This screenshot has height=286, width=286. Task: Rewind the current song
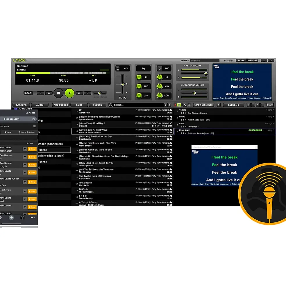(x=49, y=93)
